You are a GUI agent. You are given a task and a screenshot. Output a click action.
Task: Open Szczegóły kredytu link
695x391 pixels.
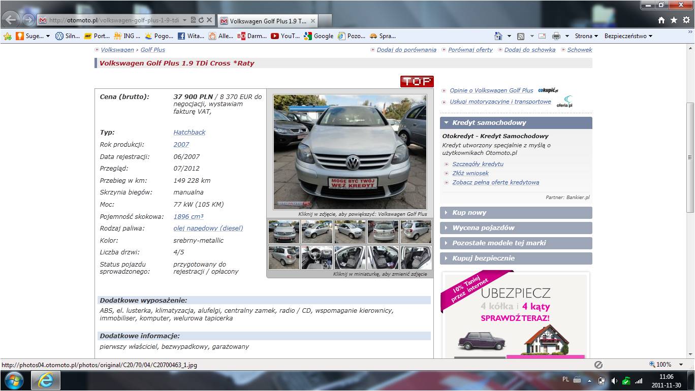(x=478, y=164)
